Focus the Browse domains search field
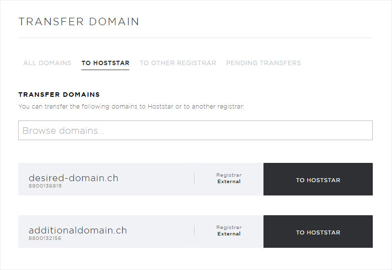This screenshot has width=392, height=270. click(196, 130)
